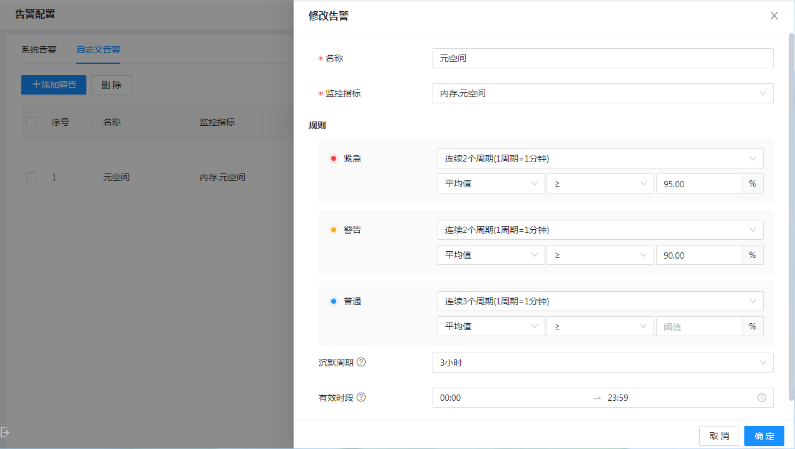Click the orange 警告 severity dot
Image resolution: width=795 pixels, height=449 pixels.
(334, 230)
